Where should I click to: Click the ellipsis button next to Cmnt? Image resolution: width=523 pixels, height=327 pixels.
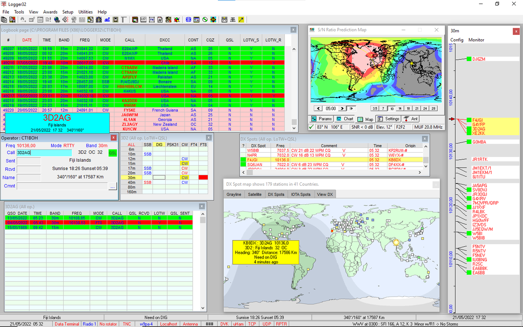click(x=113, y=186)
